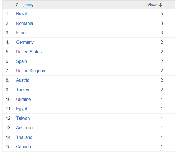Click the Geography column header
The height and width of the screenshot is (152, 175).
(x=25, y=5)
